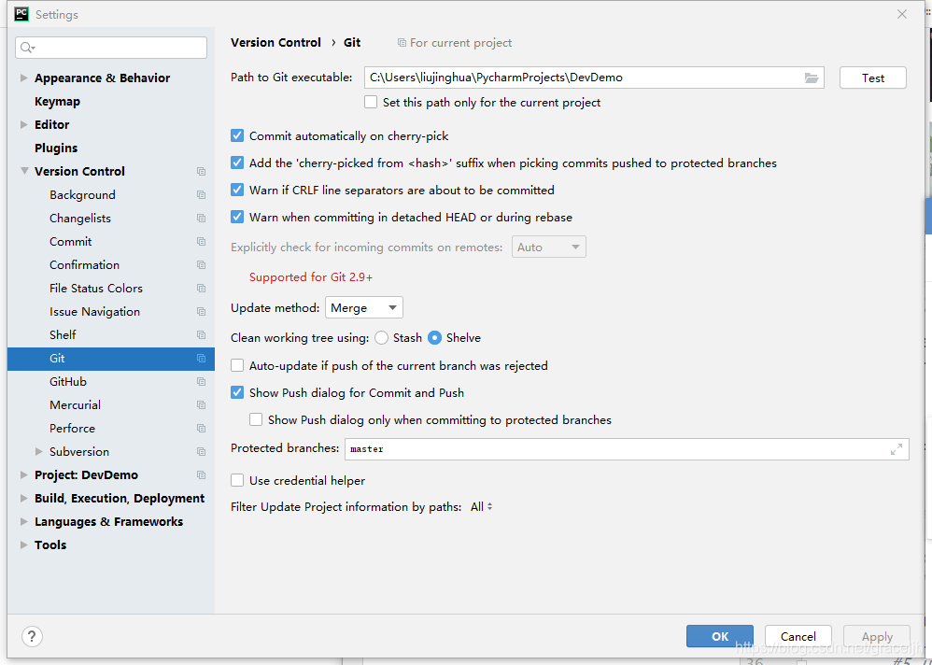The height and width of the screenshot is (665, 932).
Task: Enable Show Push dialog only for protected branches
Action: click(256, 419)
